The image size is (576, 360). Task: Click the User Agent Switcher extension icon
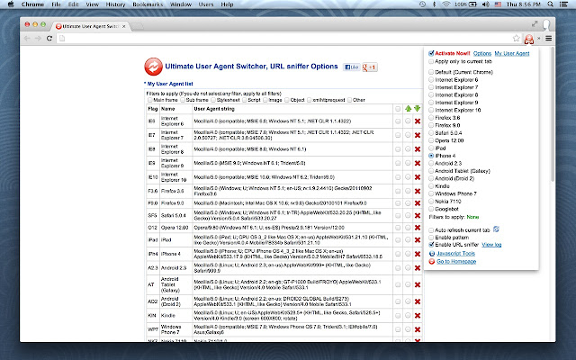(529, 39)
